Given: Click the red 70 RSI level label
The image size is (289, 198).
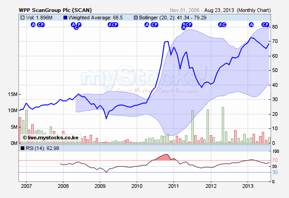Looking at the screenshot, I should point(275,160).
